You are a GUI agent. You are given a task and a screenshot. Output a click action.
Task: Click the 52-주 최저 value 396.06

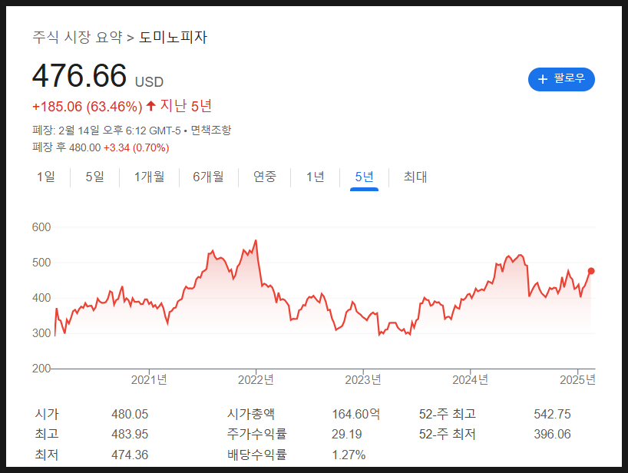(x=552, y=434)
